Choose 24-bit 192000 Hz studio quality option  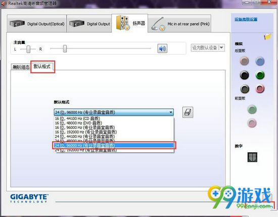[x=114, y=150]
